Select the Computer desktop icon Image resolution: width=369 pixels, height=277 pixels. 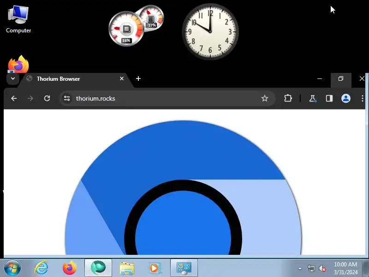(18, 19)
